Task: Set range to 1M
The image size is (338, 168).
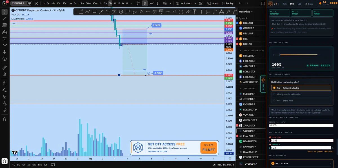Action: click(x=24, y=164)
